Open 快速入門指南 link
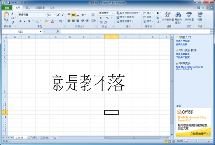The width and height of the screenshot is (215, 145). pos(183,41)
